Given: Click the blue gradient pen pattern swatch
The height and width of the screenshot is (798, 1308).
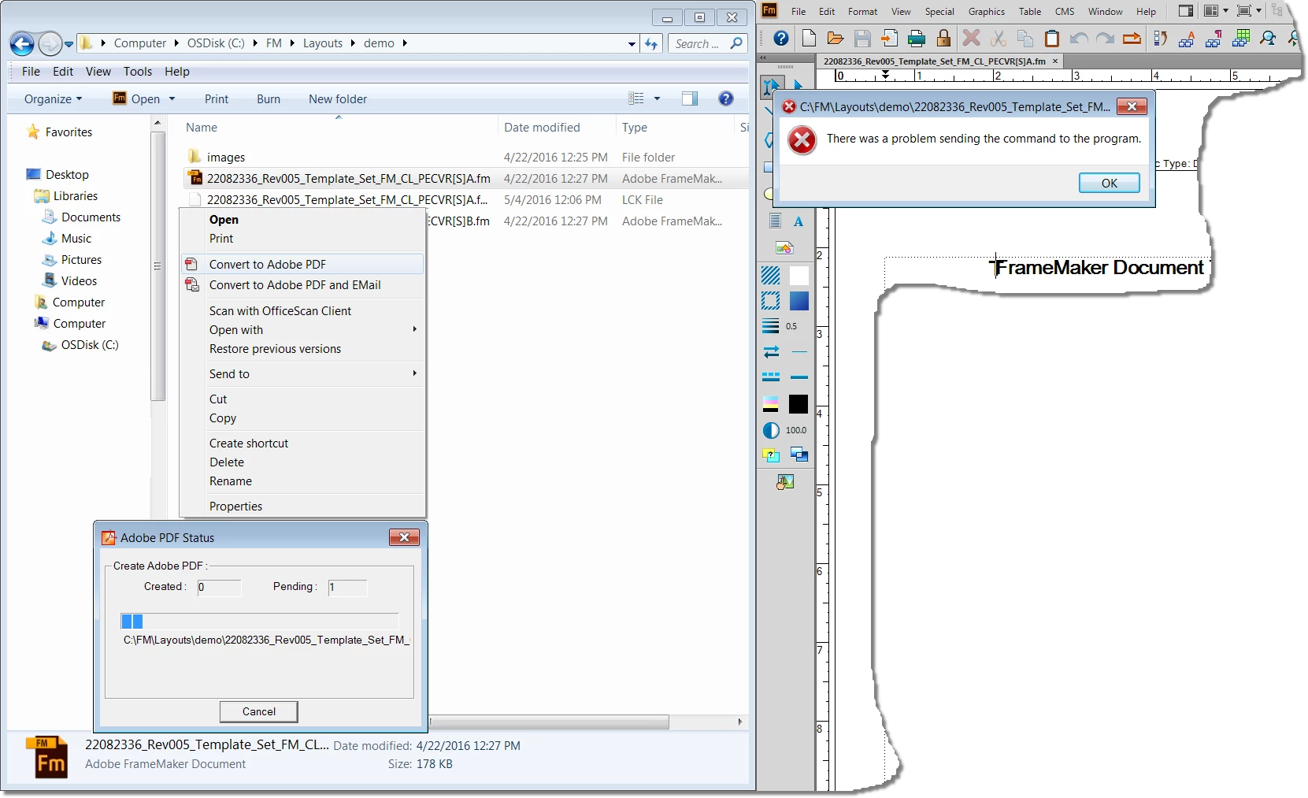Looking at the screenshot, I should pyautogui.click(x=799, y=301).
